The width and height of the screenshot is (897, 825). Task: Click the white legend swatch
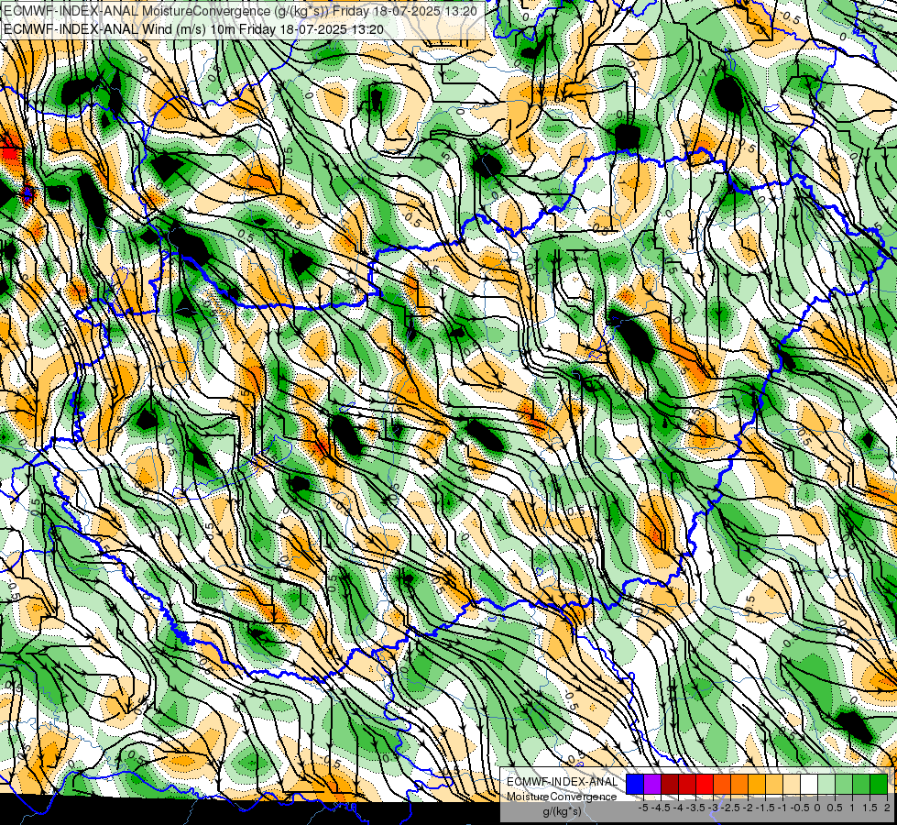click(x=809, y=784)
